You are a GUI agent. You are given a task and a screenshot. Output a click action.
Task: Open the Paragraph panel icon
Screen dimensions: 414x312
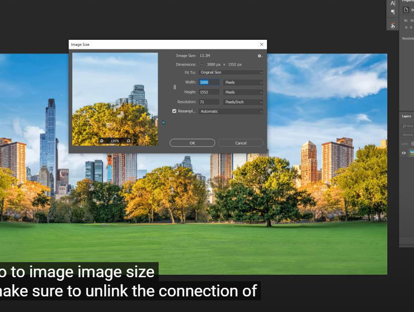pos(393,12)
